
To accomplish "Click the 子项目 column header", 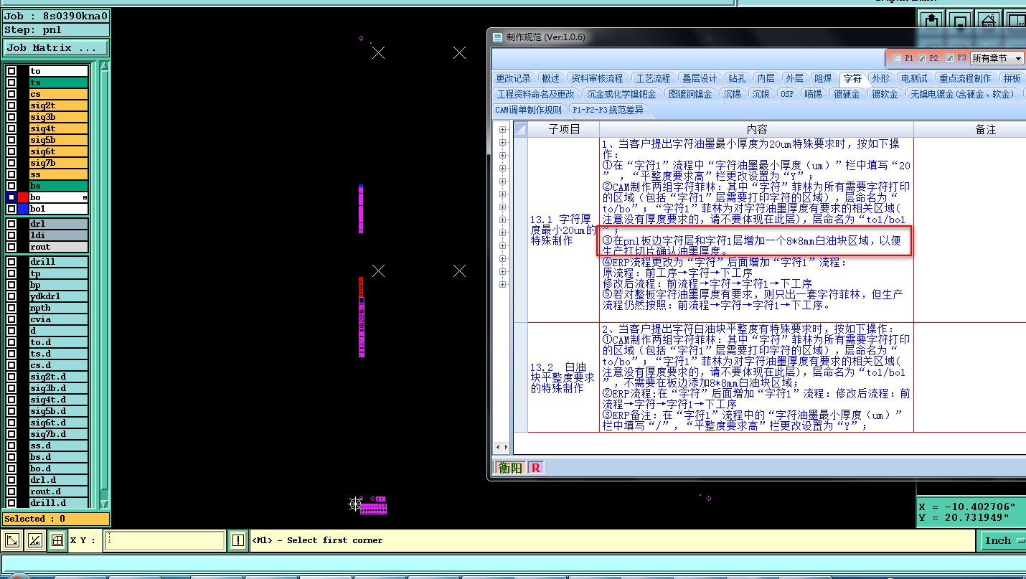I will pos(563,129).
